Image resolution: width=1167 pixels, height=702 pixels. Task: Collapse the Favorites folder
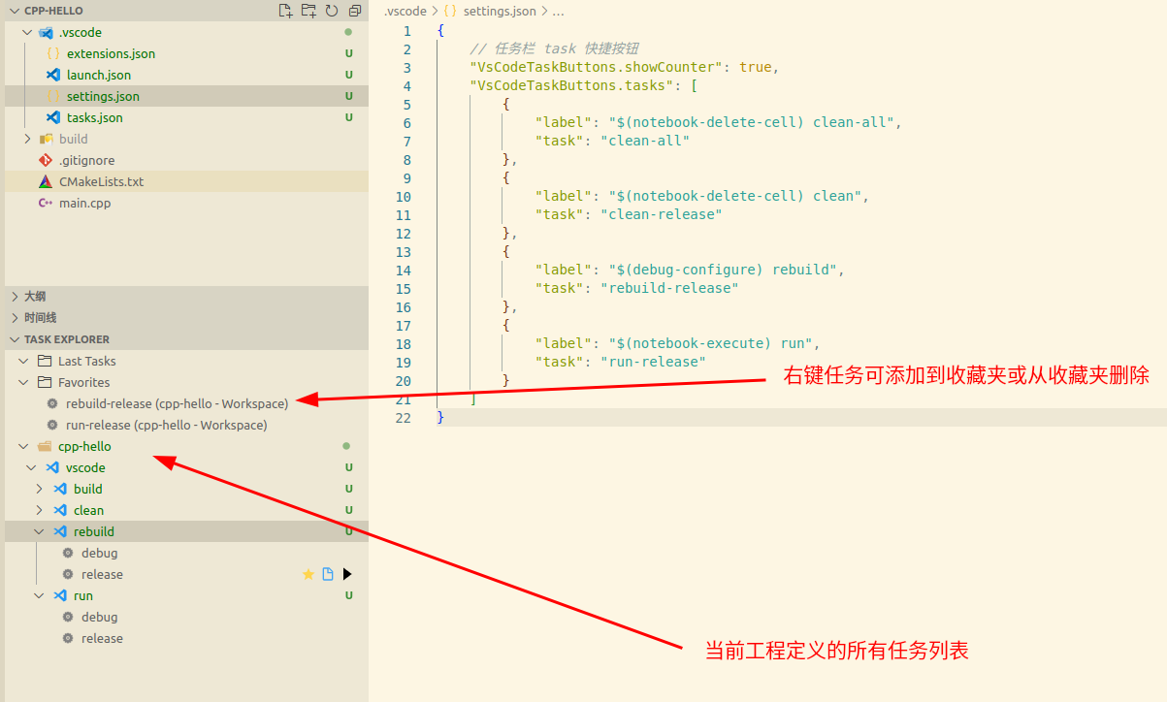22,382
